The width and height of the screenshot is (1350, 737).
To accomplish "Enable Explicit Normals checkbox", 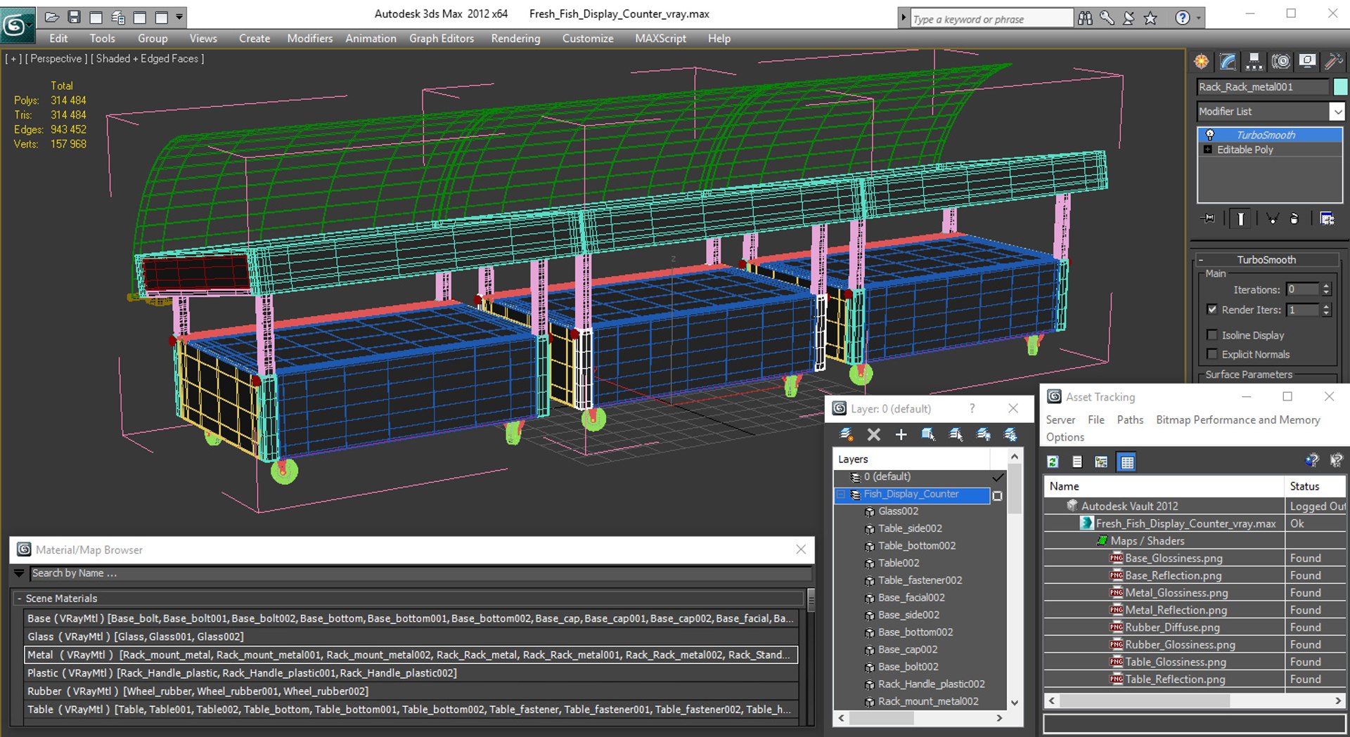I will tap(1212, 354).
